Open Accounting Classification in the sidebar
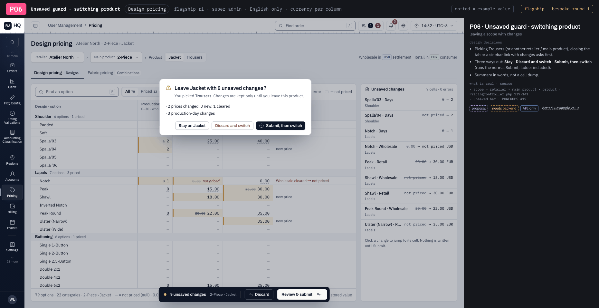 tap(12, 136)
